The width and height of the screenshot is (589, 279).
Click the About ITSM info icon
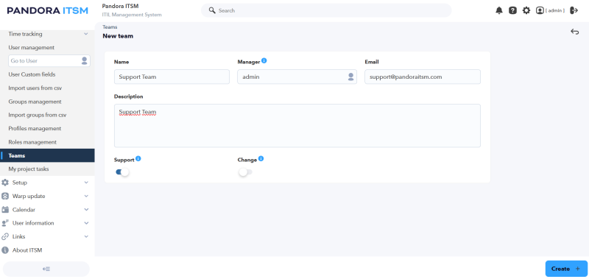(5, 250)
